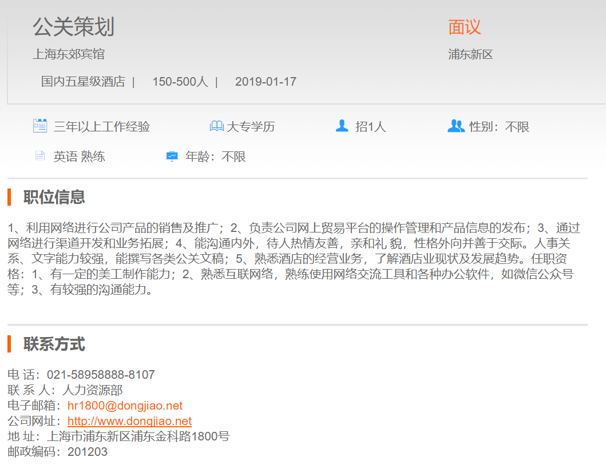This screenshot has height=469, width=606.
Task: Click the calendar icon beside work experience
Action: click(40, 126)
